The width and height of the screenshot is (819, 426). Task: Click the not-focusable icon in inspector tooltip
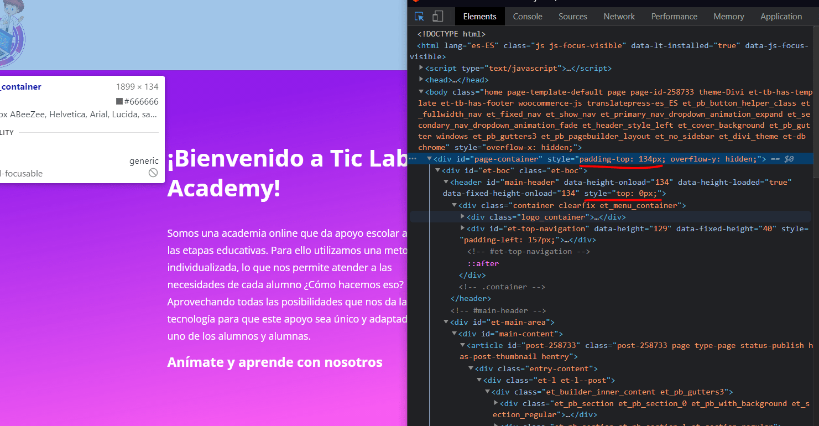pos(153,173)
